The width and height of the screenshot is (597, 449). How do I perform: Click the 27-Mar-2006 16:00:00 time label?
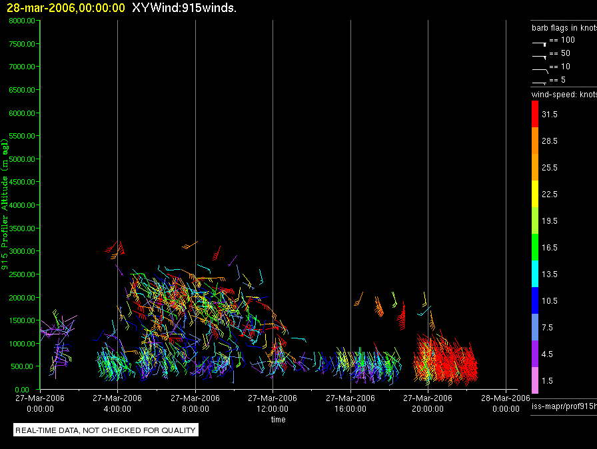[350, 403]
